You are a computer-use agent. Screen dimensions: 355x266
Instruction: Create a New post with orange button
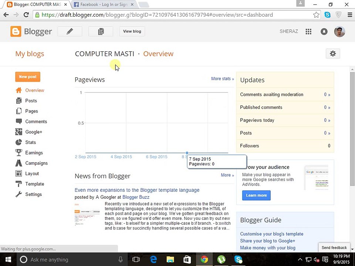pyautogui.click(x=28, y=77)
